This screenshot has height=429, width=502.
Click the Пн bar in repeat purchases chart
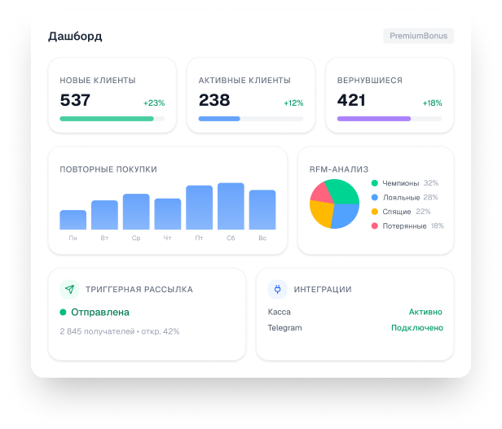tap(73, 220)
